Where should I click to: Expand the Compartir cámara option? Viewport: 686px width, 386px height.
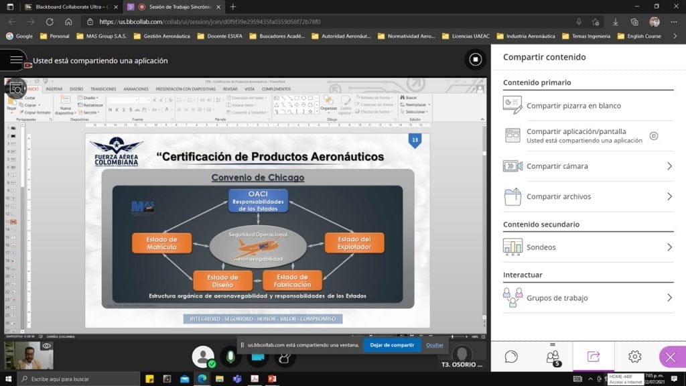[669, 166]
